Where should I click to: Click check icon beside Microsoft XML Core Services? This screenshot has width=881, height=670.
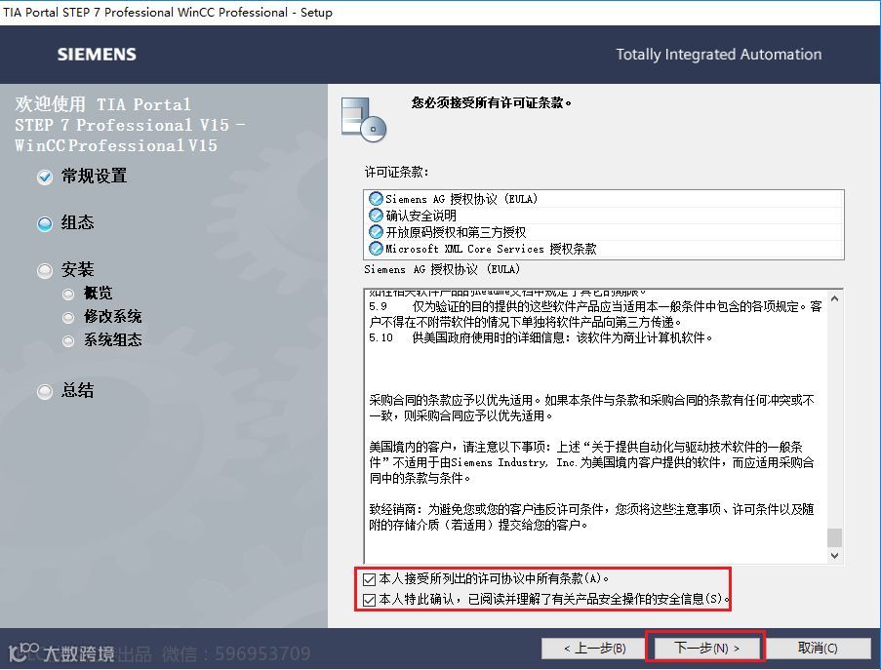(376, 248)
